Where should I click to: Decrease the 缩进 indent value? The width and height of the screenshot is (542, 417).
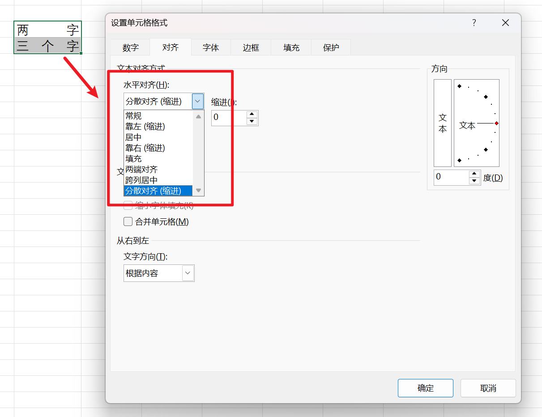pyautogui.click(x=252, y=122)
